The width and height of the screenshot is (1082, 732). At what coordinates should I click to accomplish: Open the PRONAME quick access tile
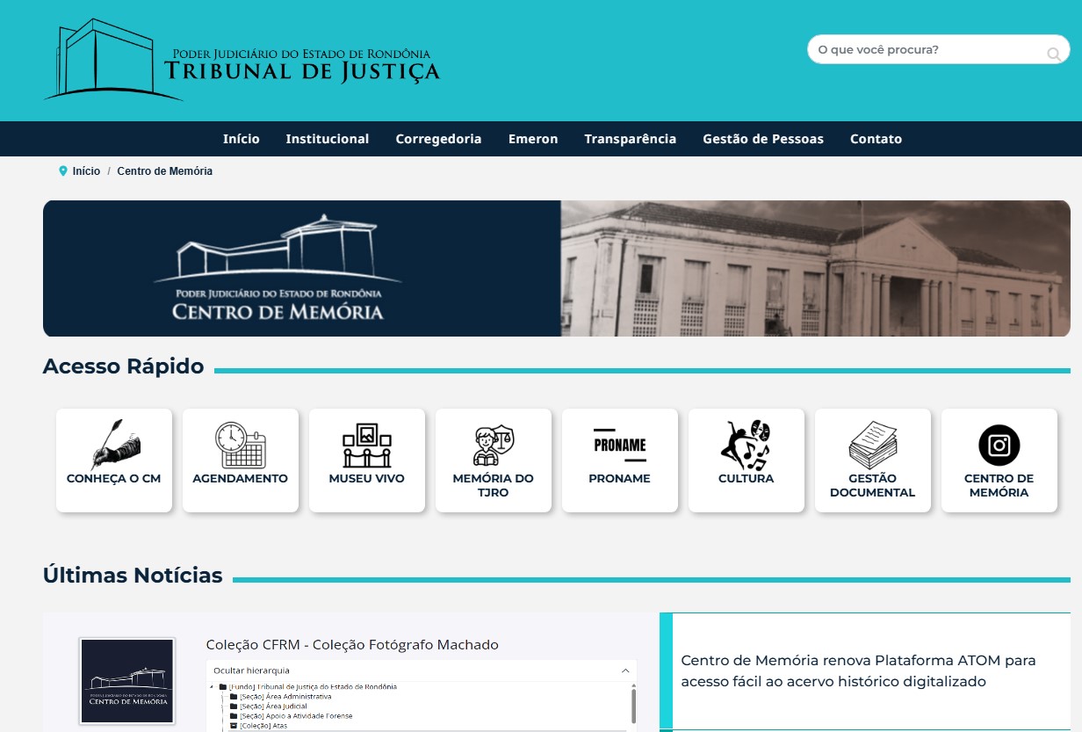tap(619, 460)
